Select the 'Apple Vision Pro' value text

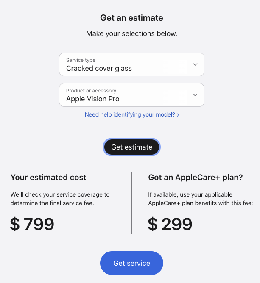[x=92, y=99]
